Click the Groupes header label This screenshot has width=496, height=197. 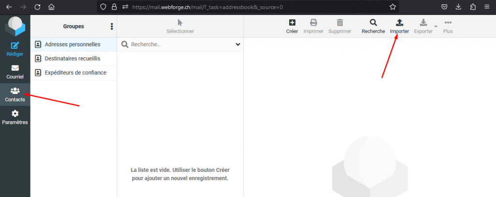point(74,27)
